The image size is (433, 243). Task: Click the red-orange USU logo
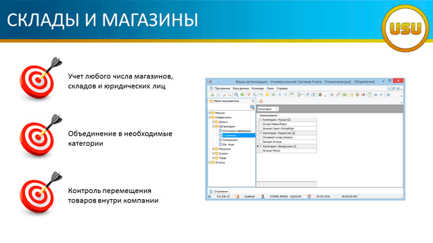tap(405, 28)
